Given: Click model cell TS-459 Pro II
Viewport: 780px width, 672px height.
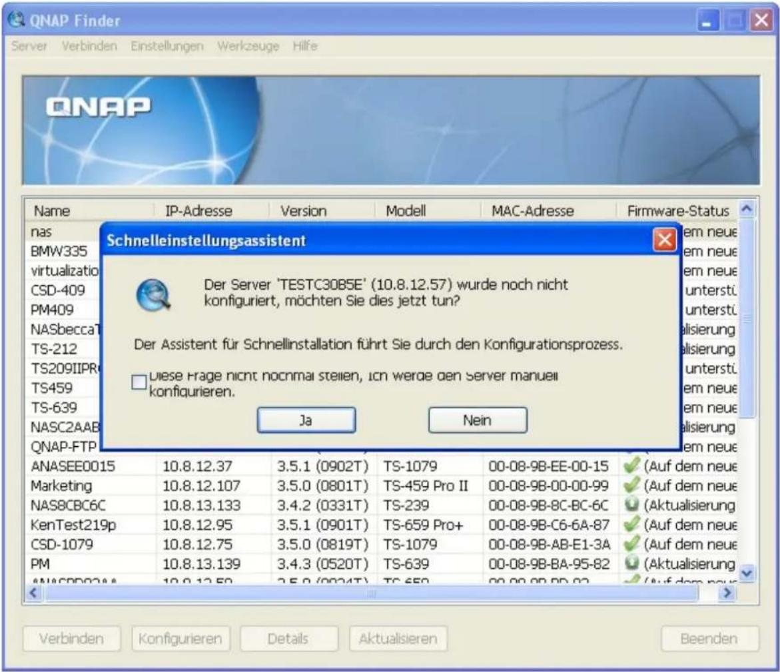Looking at the screenshot, I should pos(426,486).
